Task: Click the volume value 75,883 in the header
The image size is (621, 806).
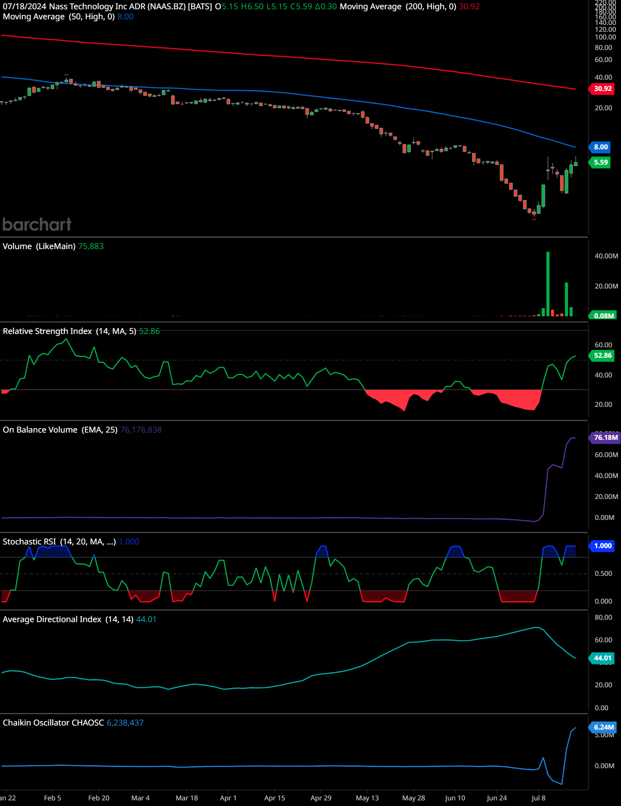Action: pyautogui.click(x=91, y=246)
